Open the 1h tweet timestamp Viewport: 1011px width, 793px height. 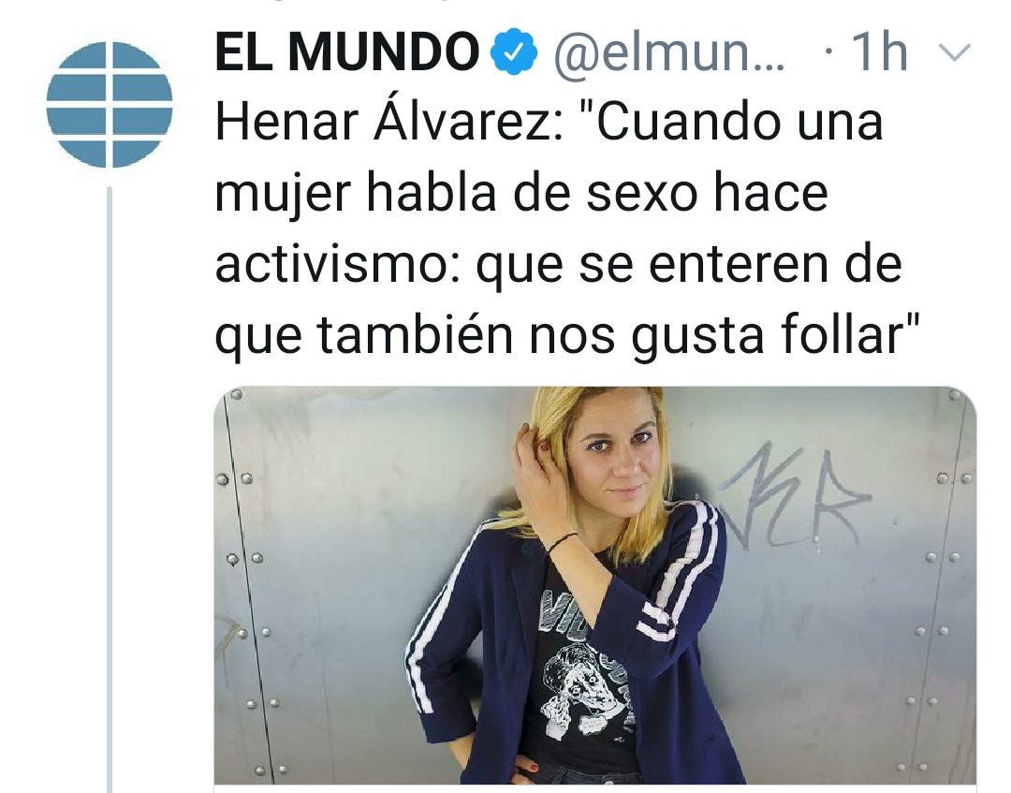(880, 51)
